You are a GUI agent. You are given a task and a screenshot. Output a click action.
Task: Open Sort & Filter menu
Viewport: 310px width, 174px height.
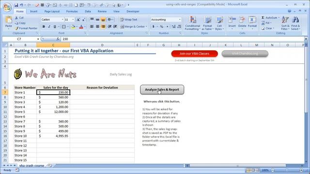(285, 23)
